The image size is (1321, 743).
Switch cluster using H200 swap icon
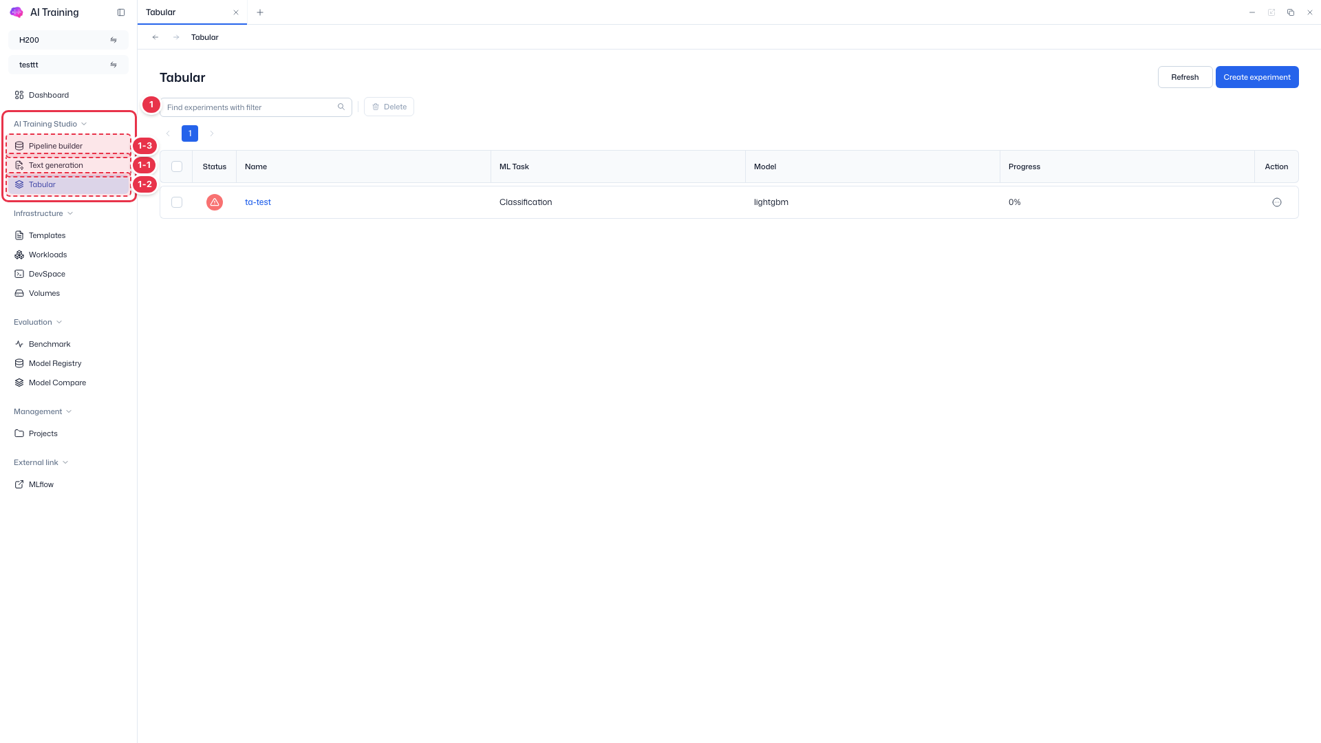[114, 40]
